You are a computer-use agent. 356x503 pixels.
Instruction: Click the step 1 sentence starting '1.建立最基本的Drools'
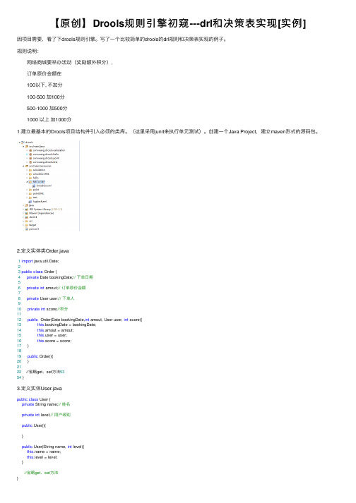coord(168,131)
